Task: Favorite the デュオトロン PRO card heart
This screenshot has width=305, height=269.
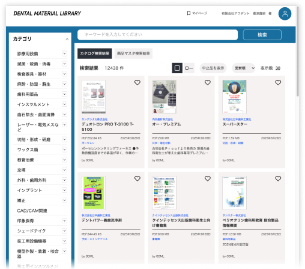Action: tap(137, 82)
